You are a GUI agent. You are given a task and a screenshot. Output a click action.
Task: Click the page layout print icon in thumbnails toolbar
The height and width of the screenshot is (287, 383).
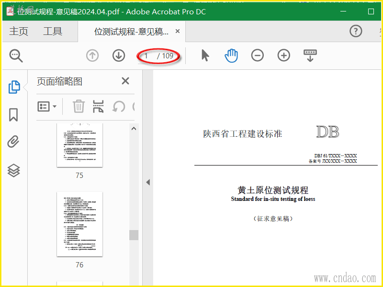[98, 107]
